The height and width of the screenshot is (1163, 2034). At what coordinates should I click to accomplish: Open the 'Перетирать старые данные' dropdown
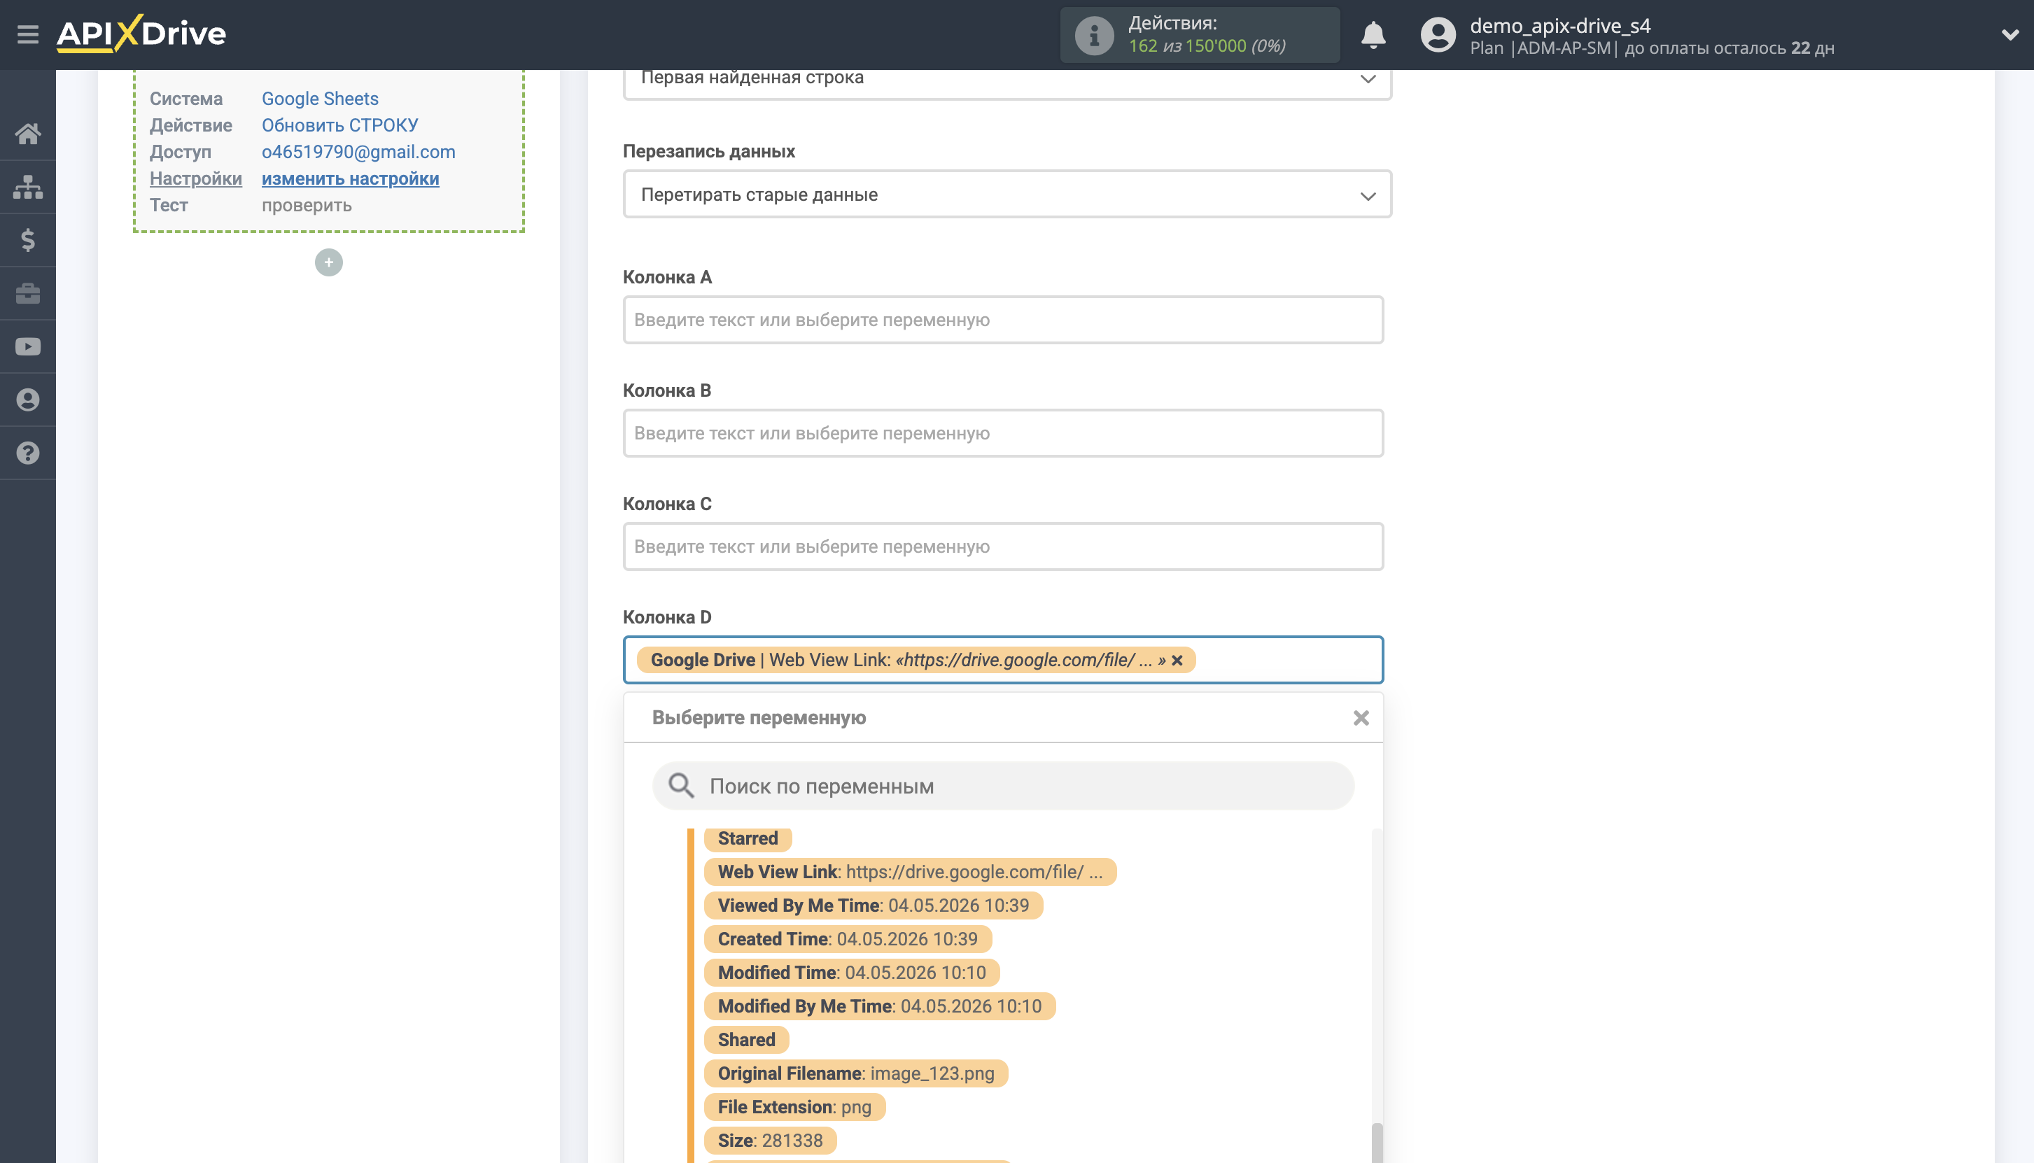(1007, 194)
